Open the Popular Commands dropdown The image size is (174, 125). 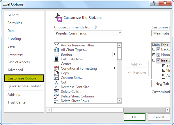pos(88,33)
